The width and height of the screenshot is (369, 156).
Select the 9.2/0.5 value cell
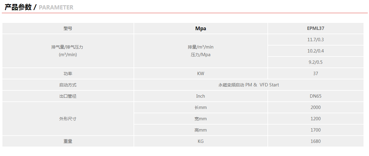point(316,62)
